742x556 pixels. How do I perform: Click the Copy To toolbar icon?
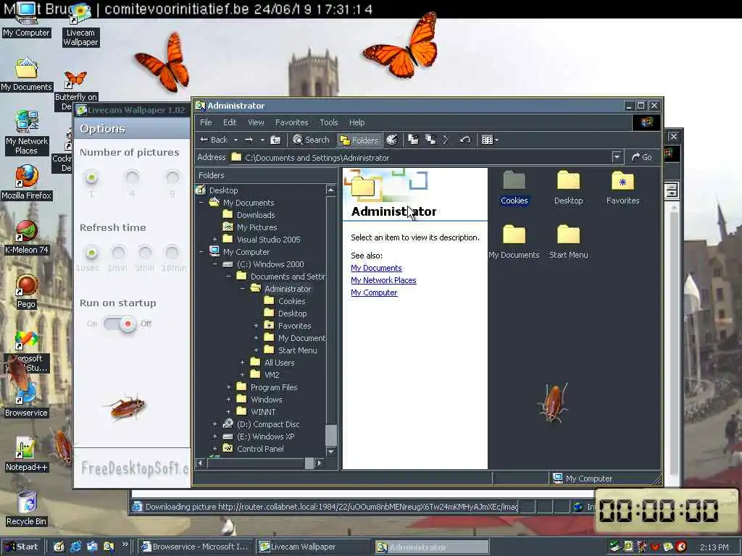pos(430,140)
